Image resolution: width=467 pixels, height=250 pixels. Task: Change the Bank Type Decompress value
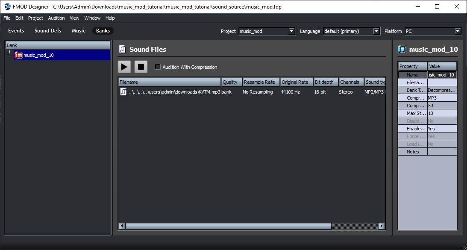point(442,90)
